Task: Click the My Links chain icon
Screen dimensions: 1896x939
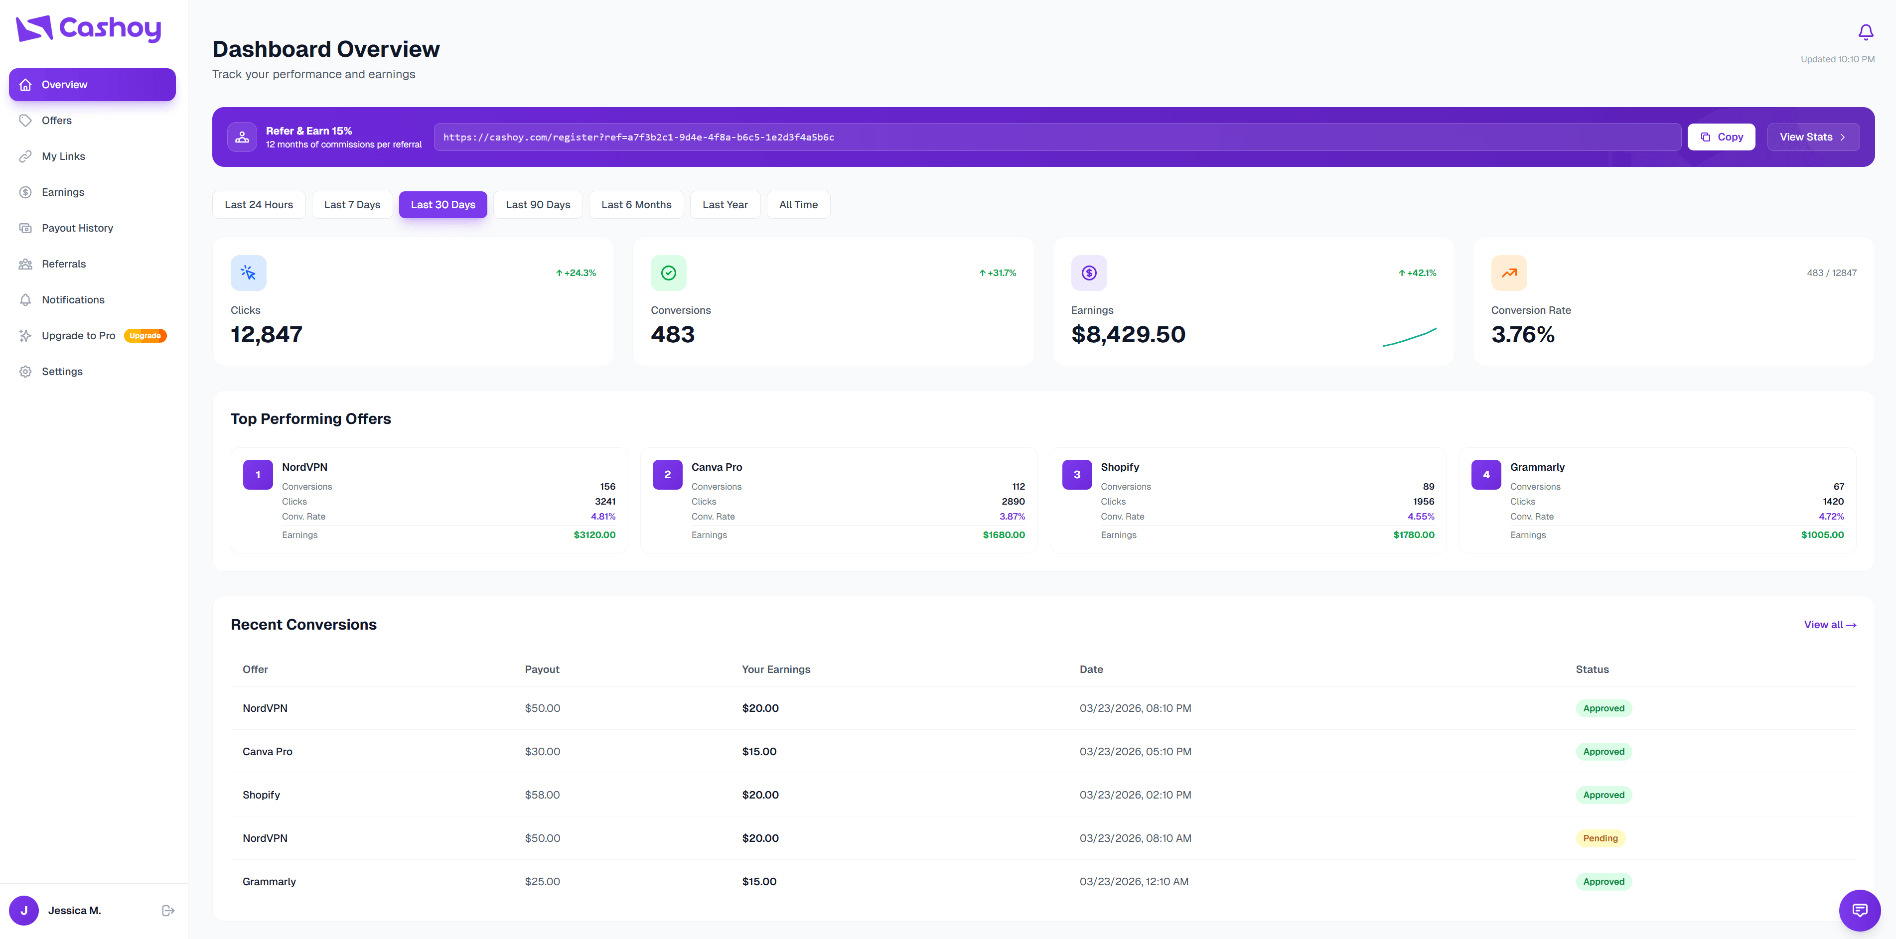Action: click(x=26, y=157)
